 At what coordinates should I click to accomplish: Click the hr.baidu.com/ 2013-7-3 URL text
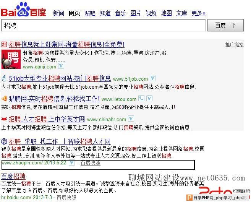coord(27,197)
